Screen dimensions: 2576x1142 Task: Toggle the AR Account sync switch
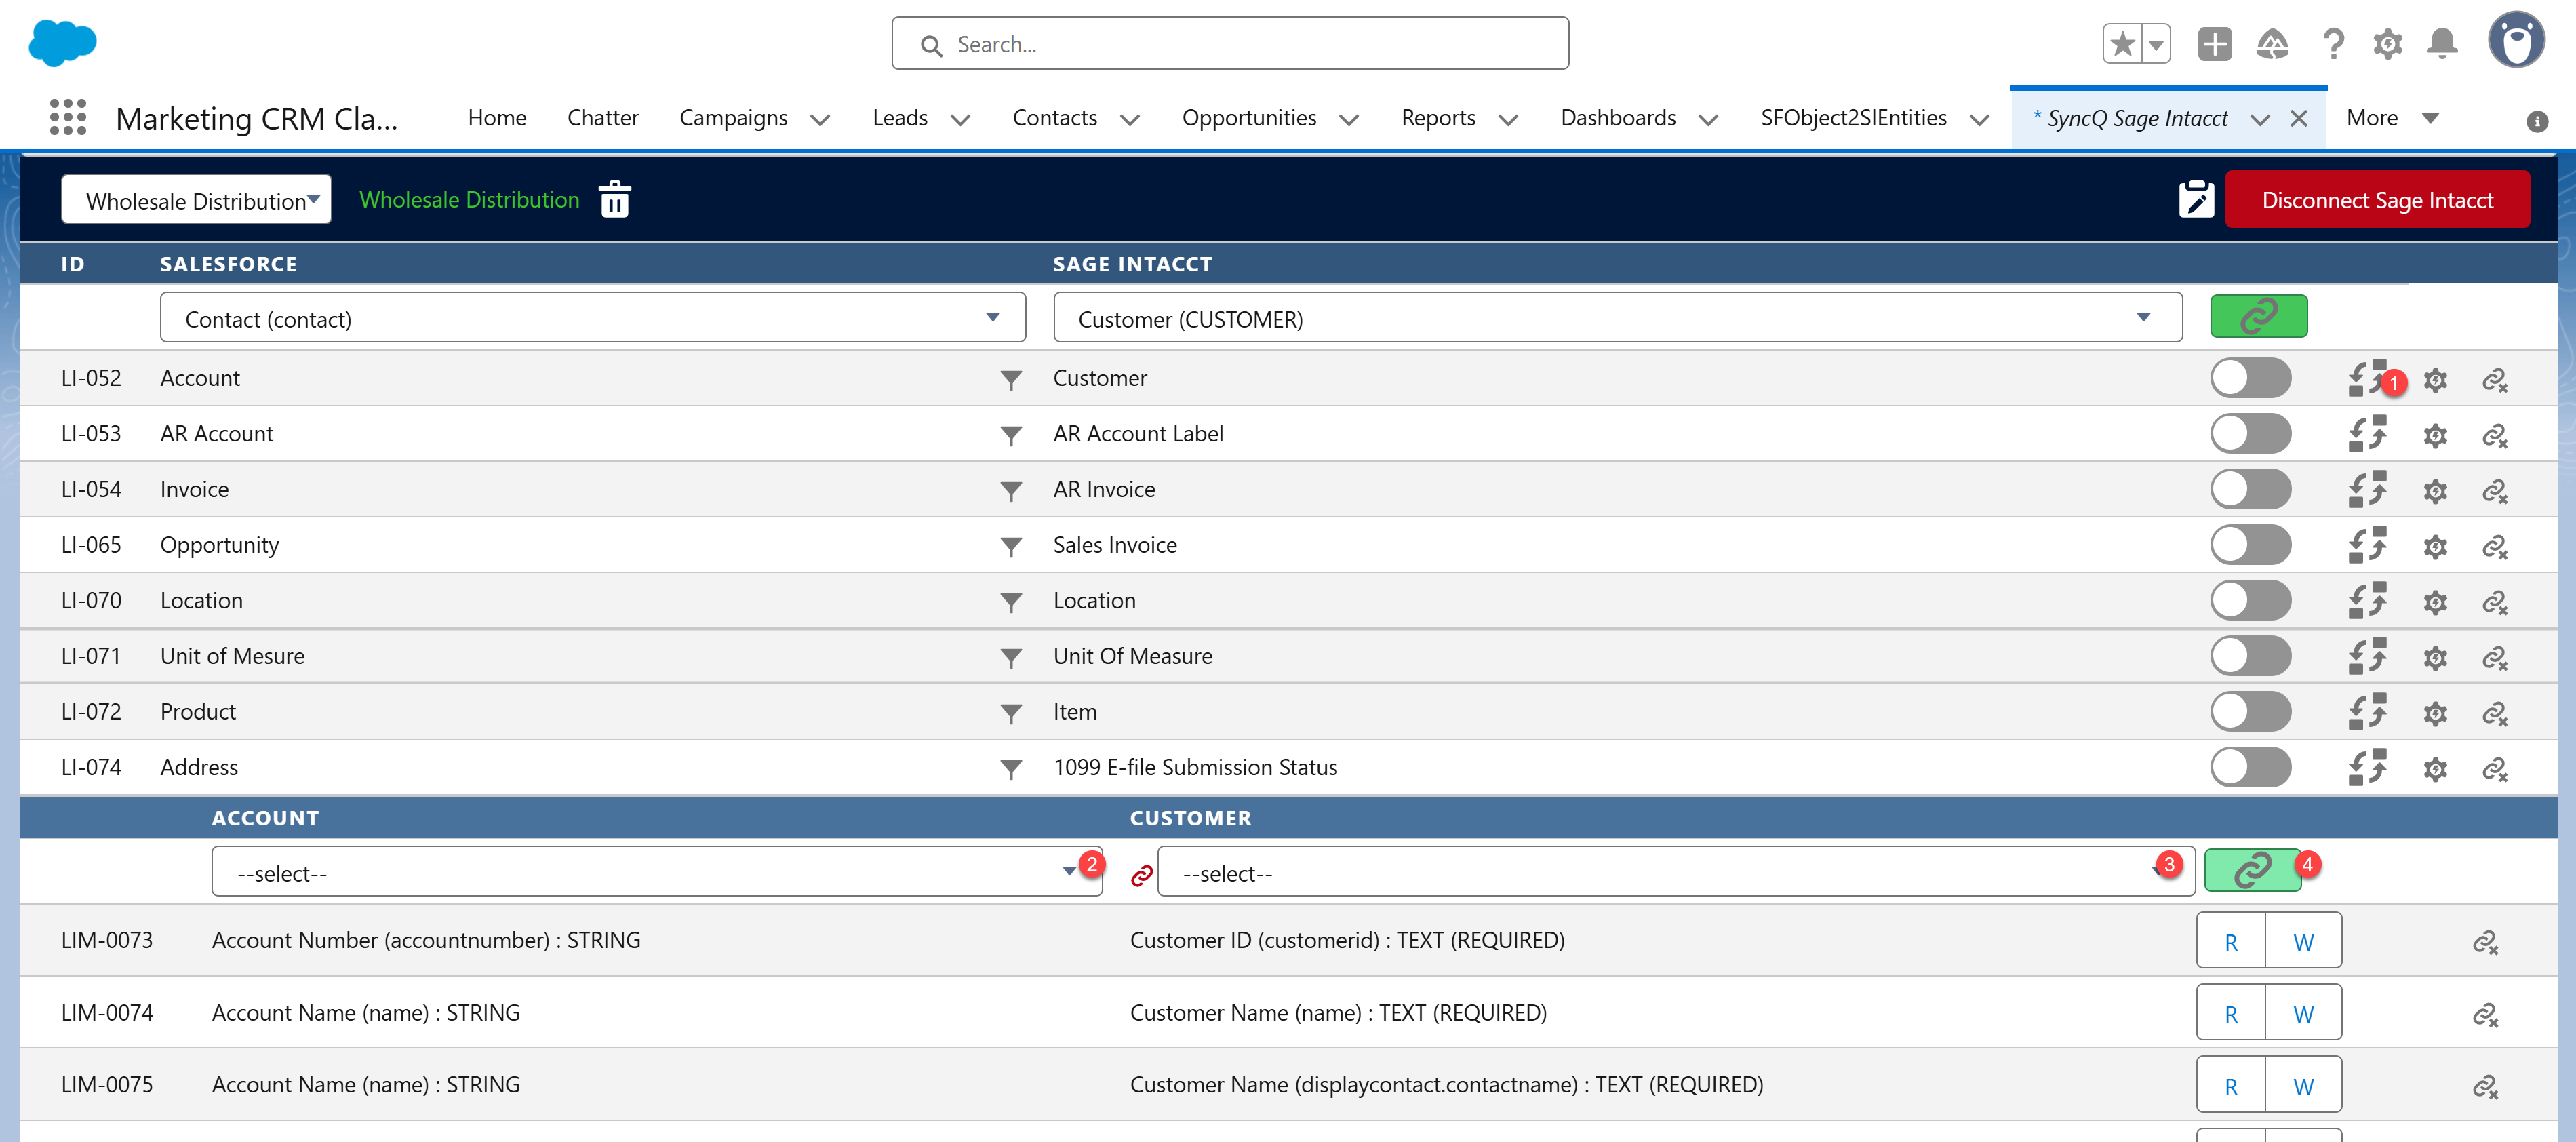pyautogui.click(x=2250, y=434)
